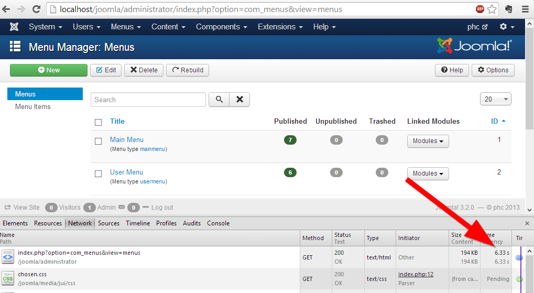
Task: Click the search magnifier button
Action: coord(219,100)
